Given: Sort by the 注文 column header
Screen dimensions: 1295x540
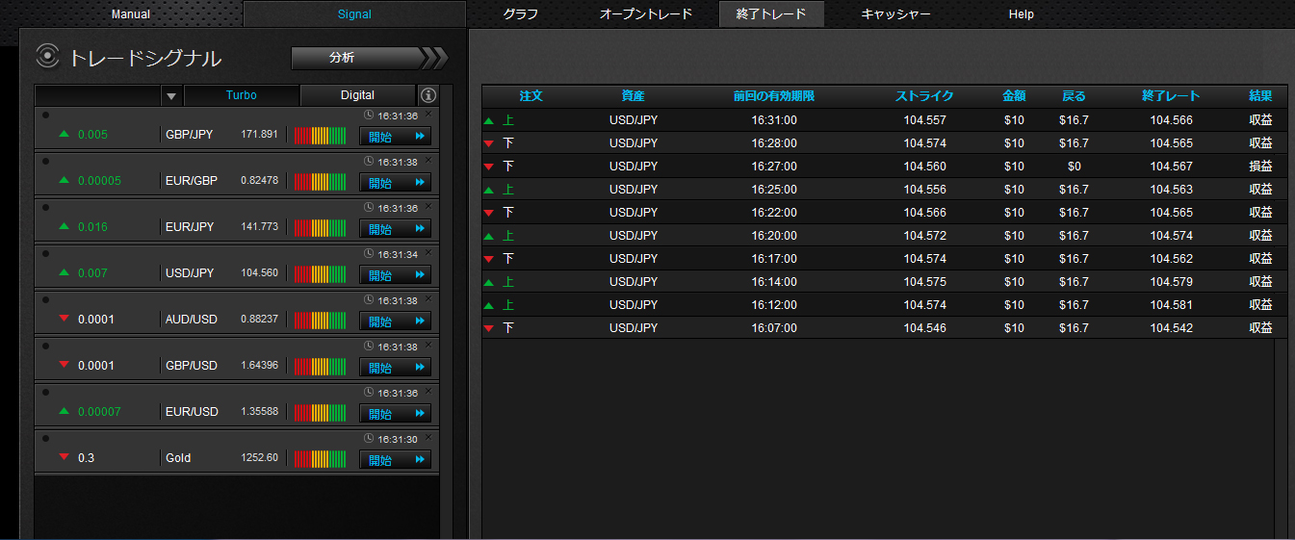Looking at the screenshot, I should pos(531,96).
